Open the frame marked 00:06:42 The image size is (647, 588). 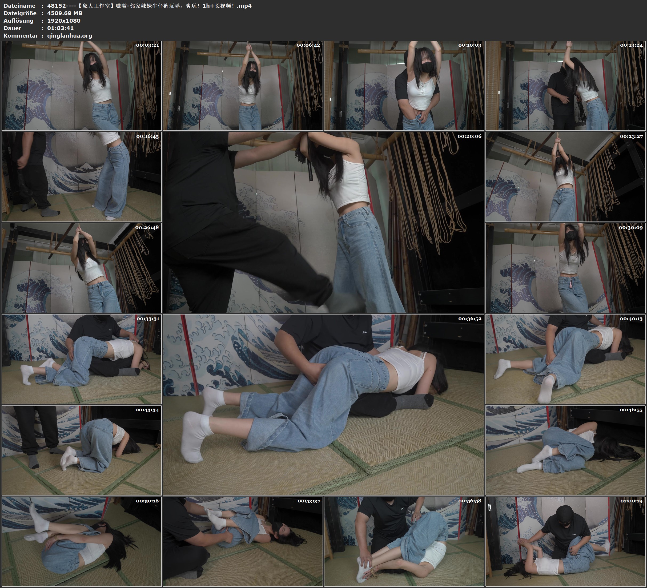(x=243, y=85)
